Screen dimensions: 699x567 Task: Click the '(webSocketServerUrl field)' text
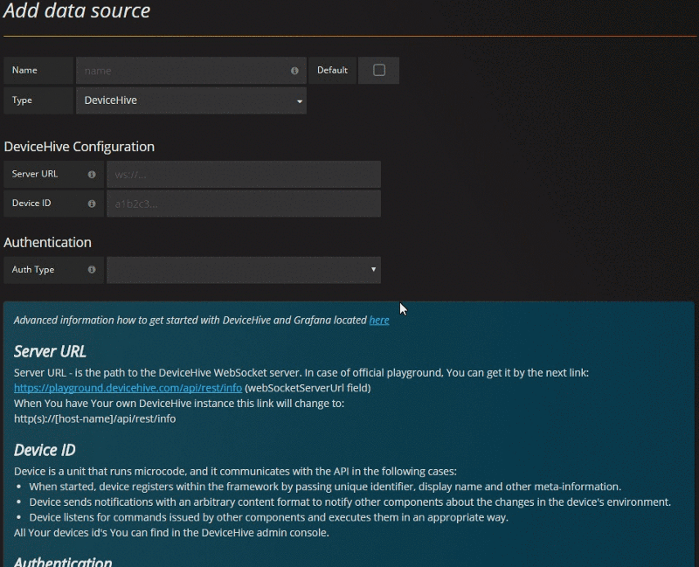[x=308, y=388]
